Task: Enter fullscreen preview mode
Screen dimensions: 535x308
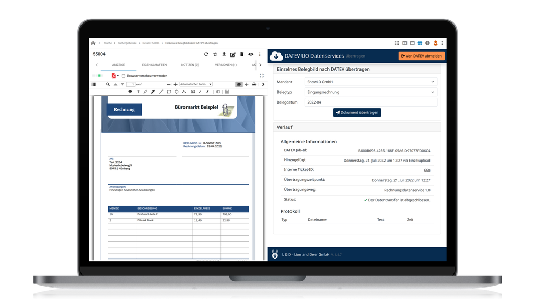Action: [x=261, y=76]
